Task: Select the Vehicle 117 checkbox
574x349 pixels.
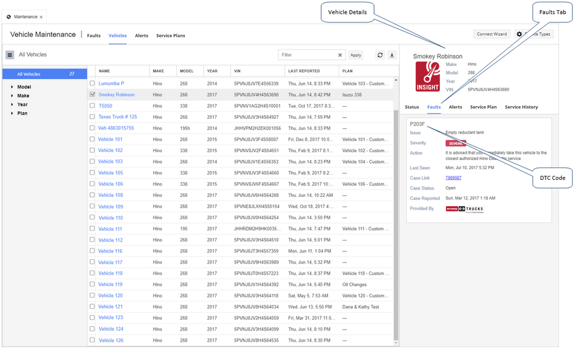Action: point(92,262)
